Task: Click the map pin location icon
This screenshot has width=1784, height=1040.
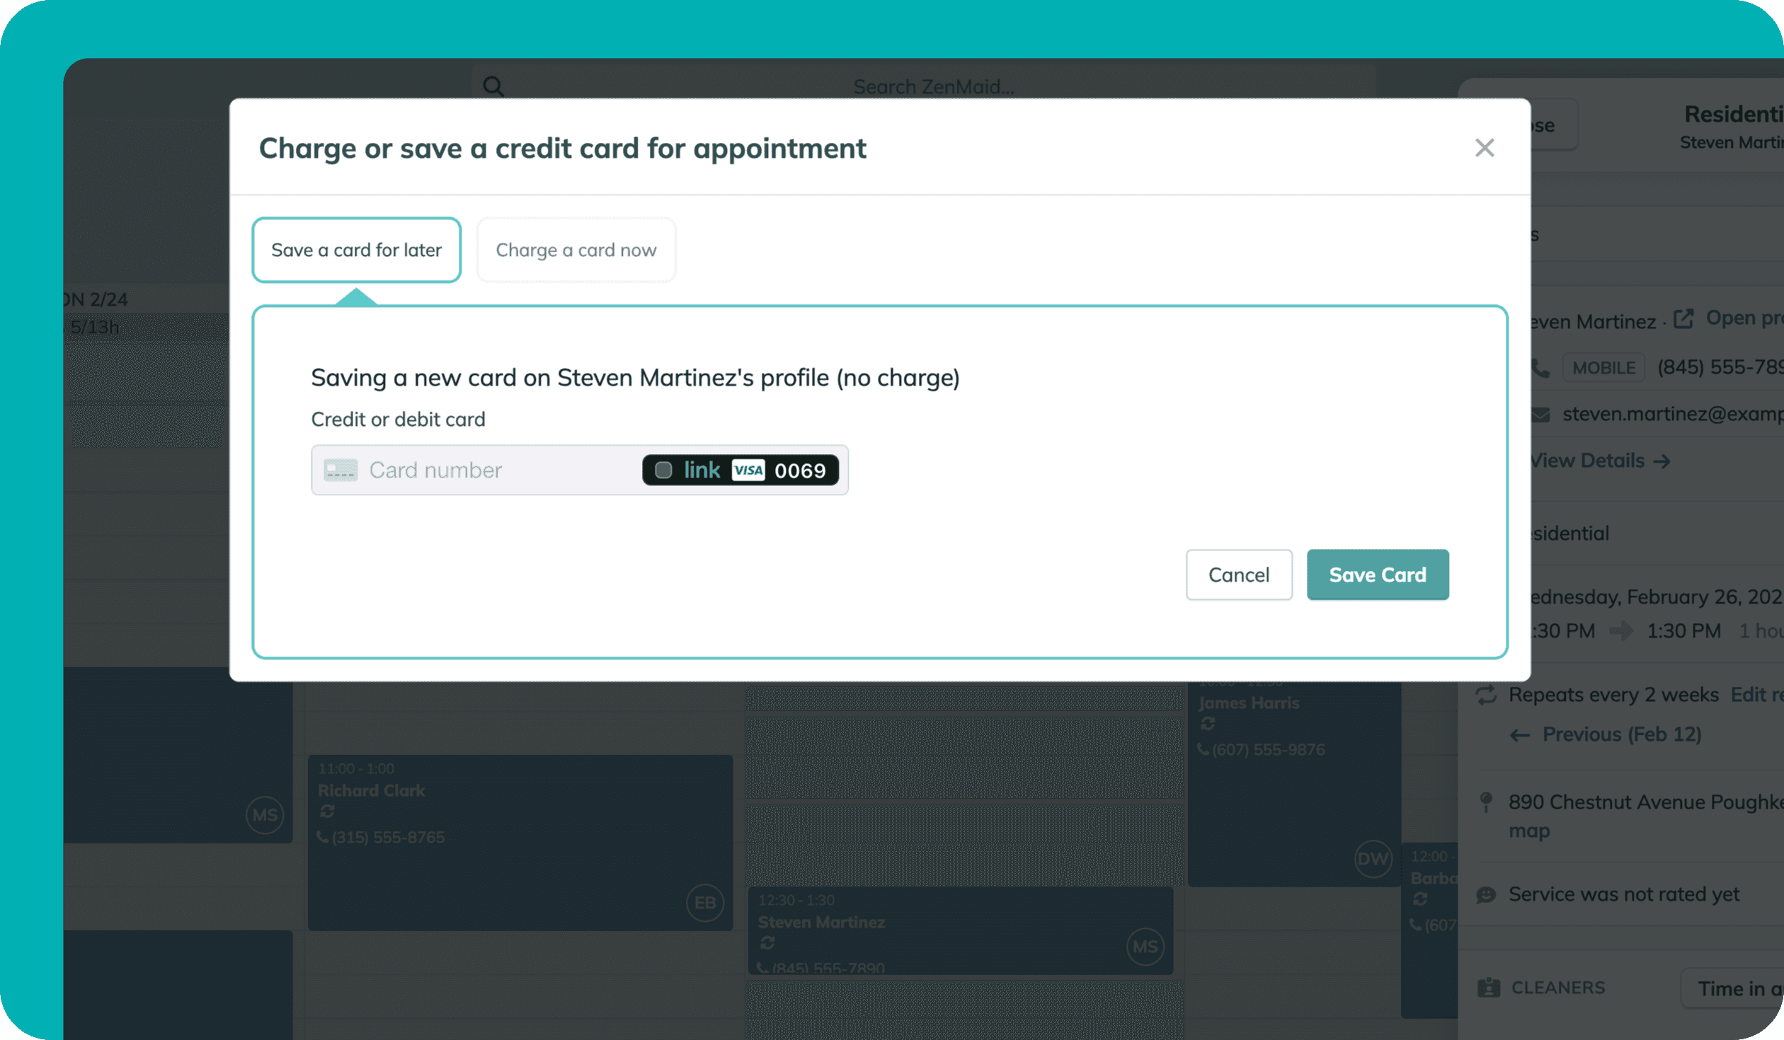Action: click(x=1486, y=802)
